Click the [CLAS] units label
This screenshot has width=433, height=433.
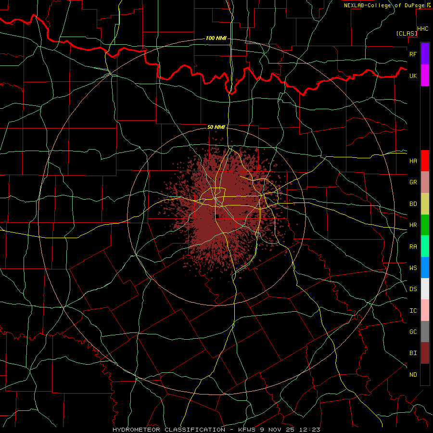point(407,33)
